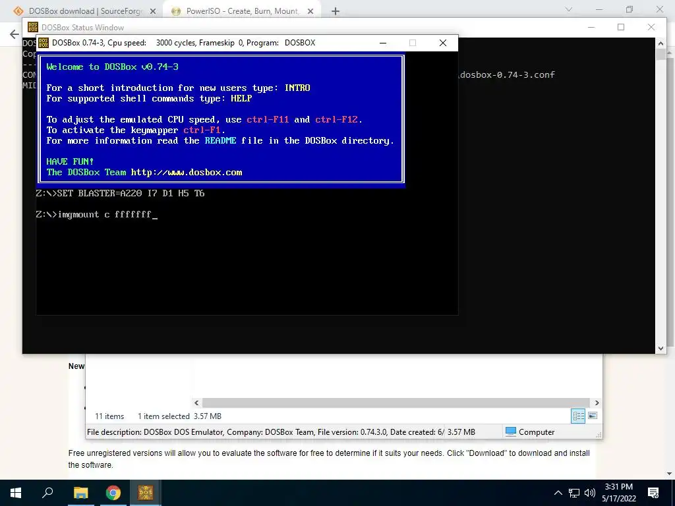Screen dimensions: 675x506
Task: Go back using the browser back arrow
Action: [15, 34]
